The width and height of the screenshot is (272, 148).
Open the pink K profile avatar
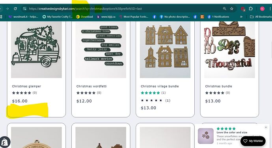262,9
